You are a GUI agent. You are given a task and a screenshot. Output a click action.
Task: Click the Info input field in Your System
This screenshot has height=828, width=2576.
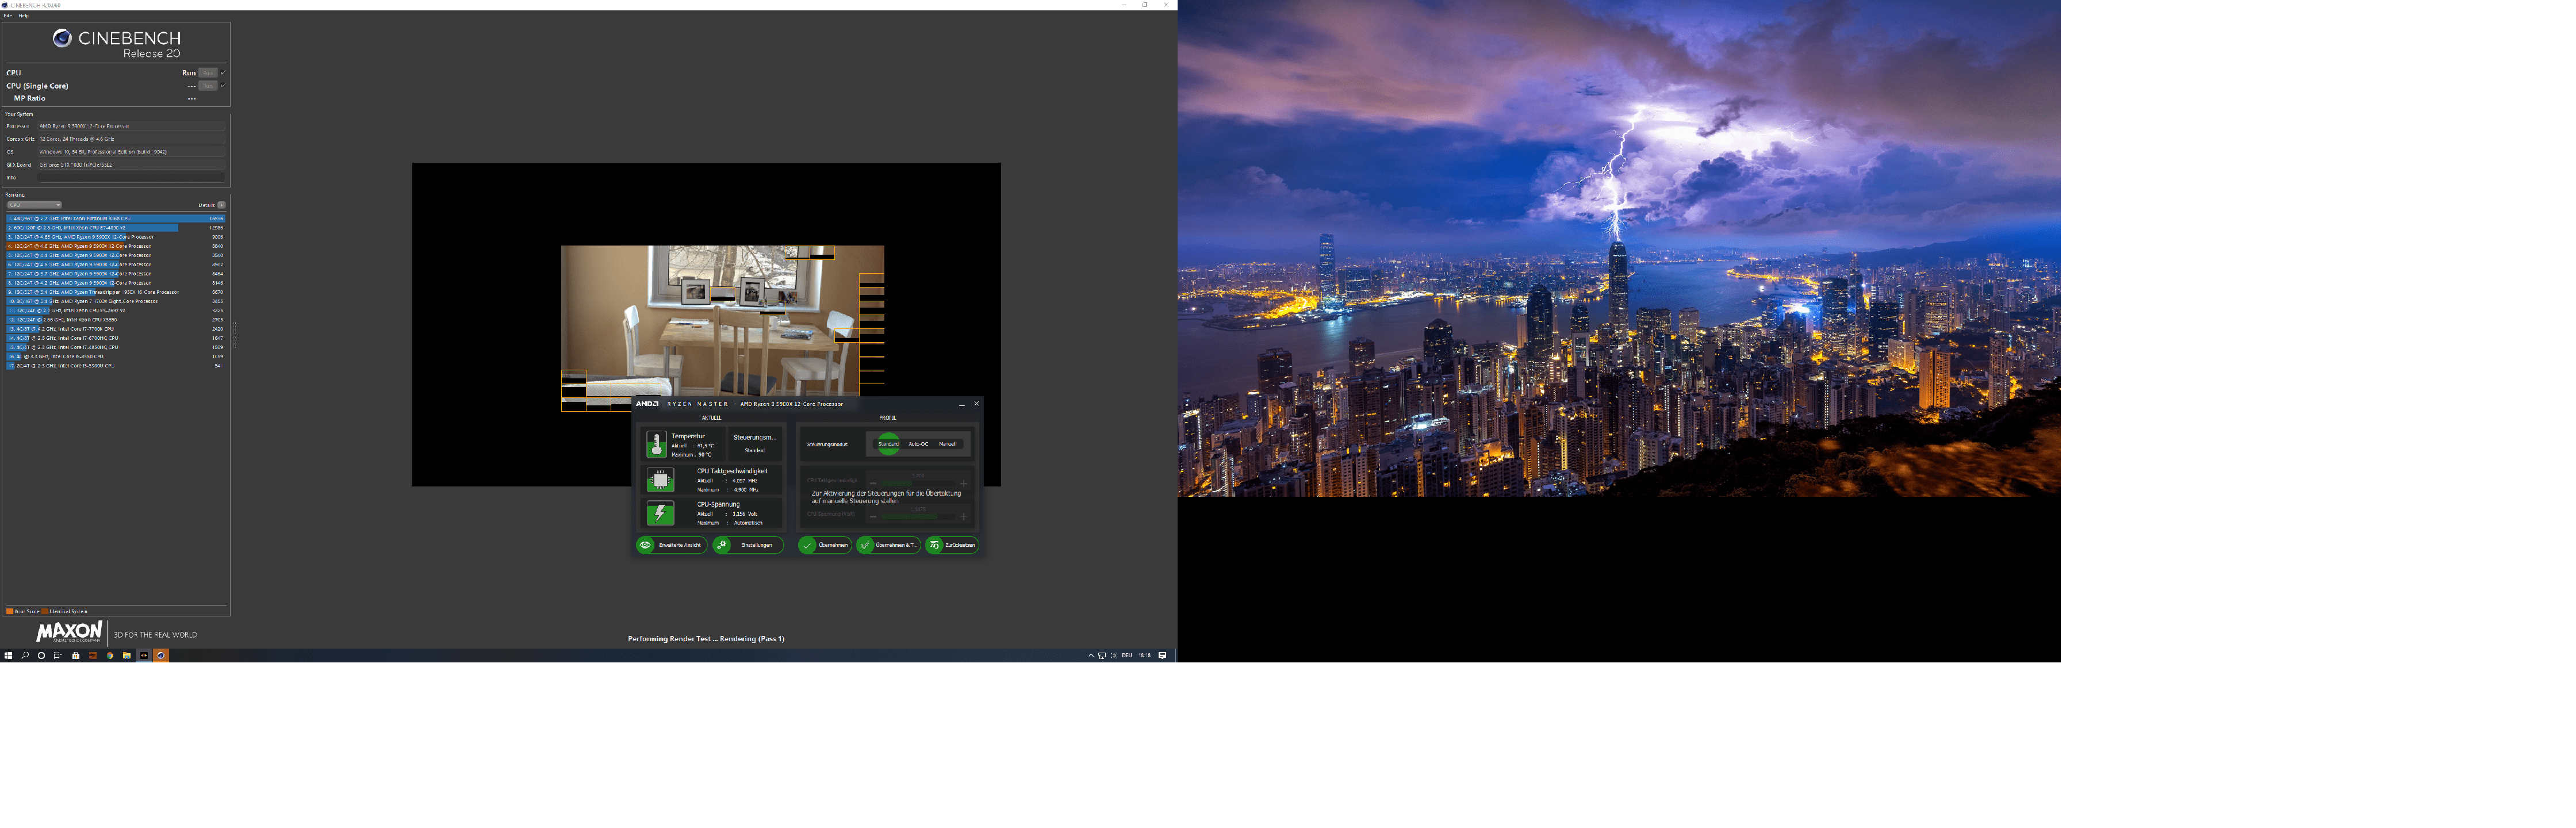(x=132, y=178)
